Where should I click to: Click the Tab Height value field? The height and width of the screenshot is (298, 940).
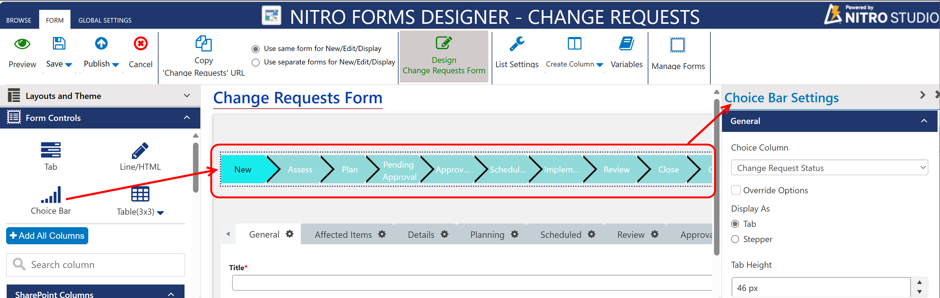point(821,287)
